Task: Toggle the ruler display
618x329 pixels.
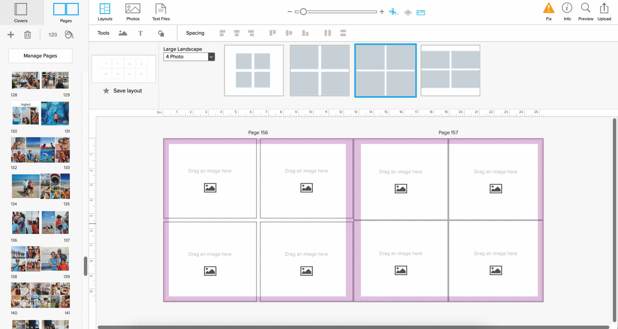Action: pyautogui.click(x=421, y=12)
